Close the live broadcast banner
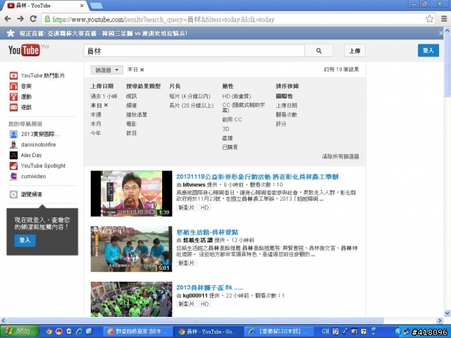451x338 pixels. (x=440, y=33)
